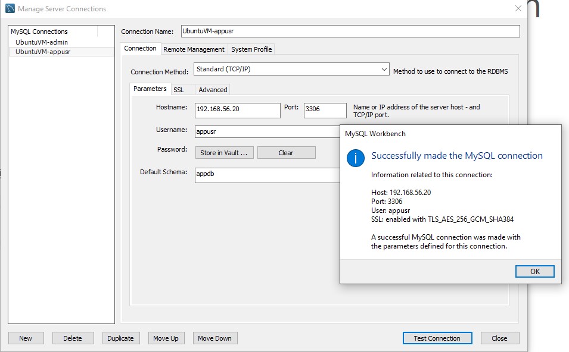Click the Test Connection button
This screenshot has height=352, width=569.
437,338
